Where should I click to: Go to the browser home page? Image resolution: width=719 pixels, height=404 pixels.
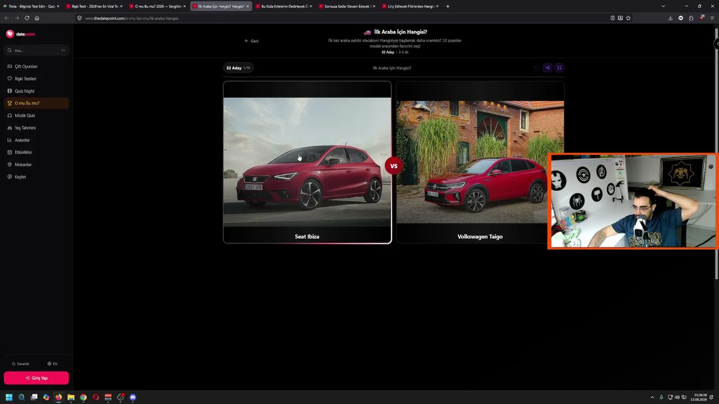tap(37, 18)
